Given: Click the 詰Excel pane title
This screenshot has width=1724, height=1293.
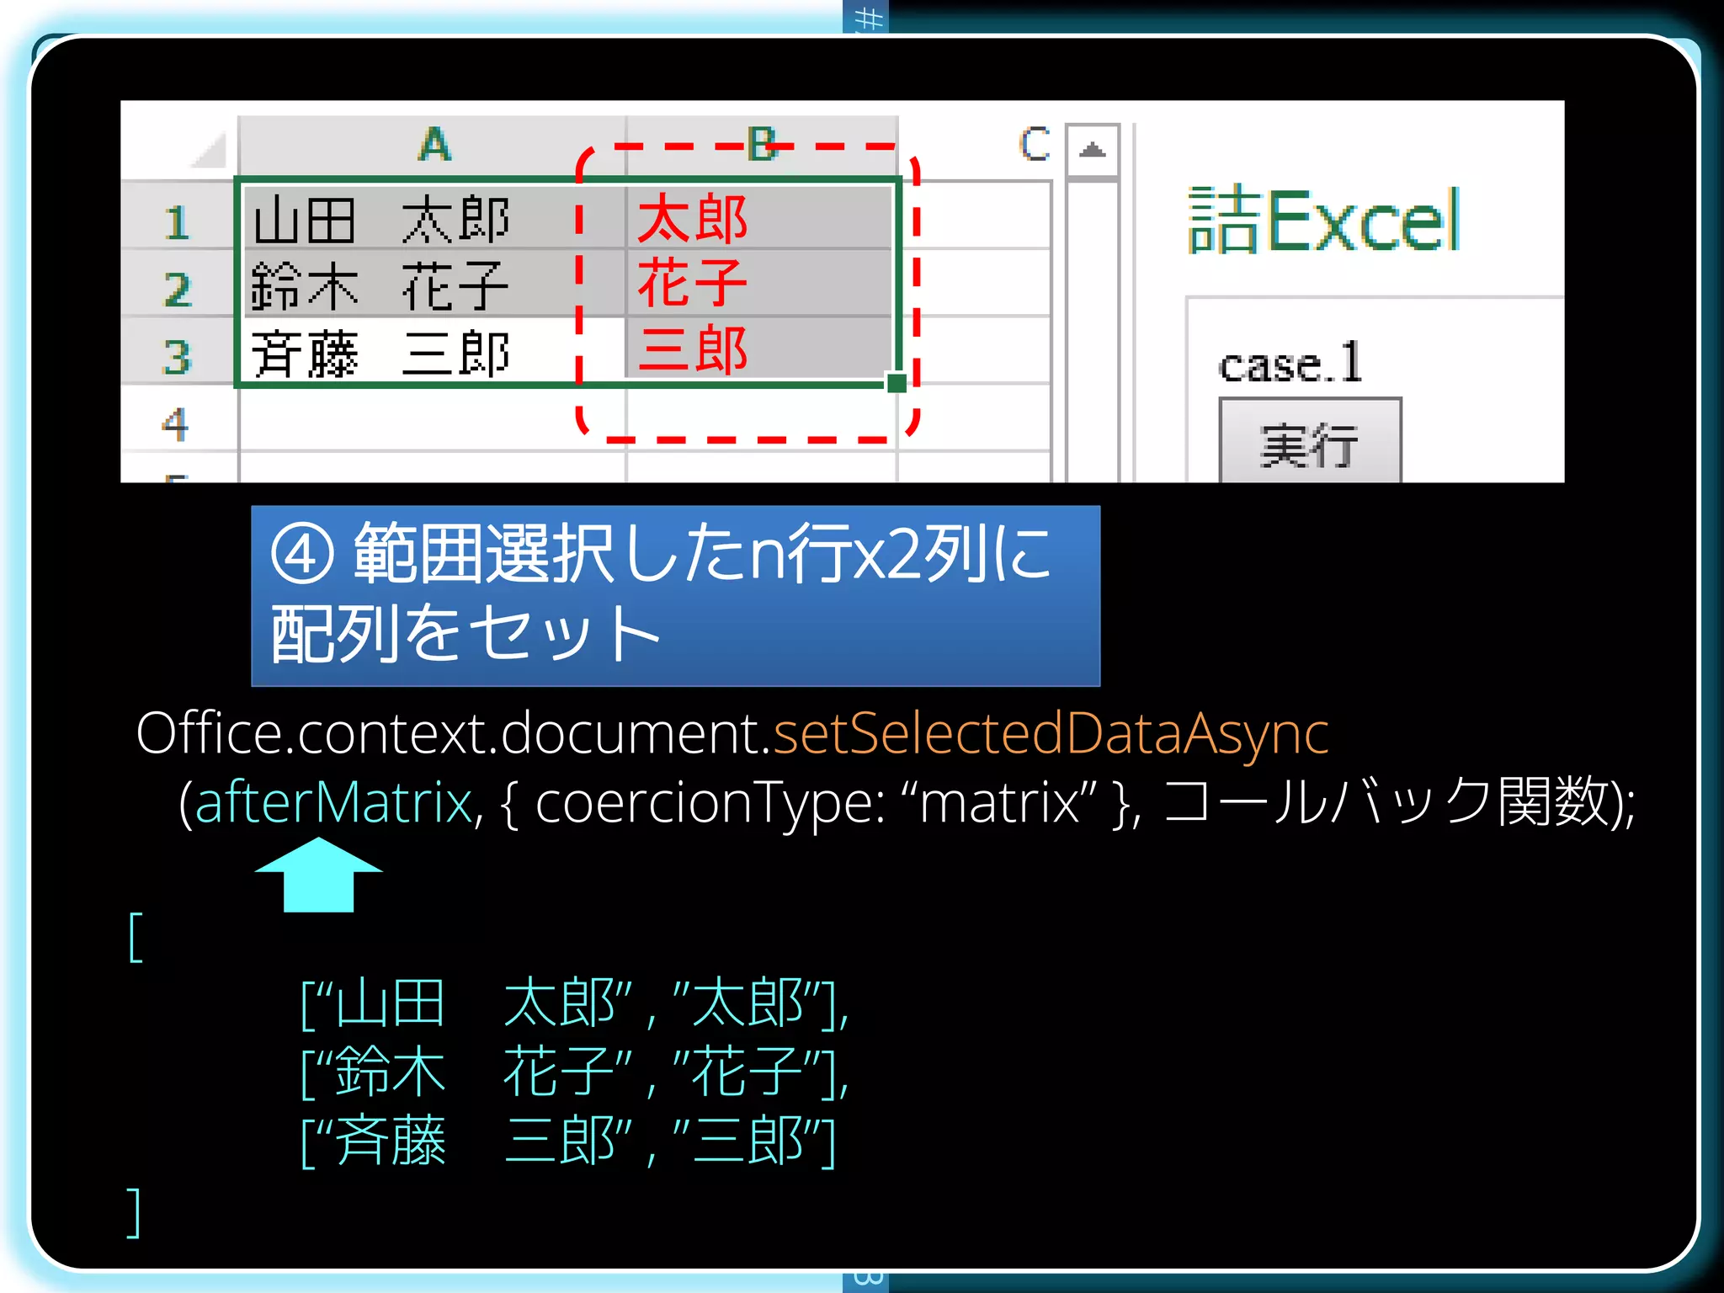Looking at the screenshot, I should pyautogui.click(x=1324, y=221).
